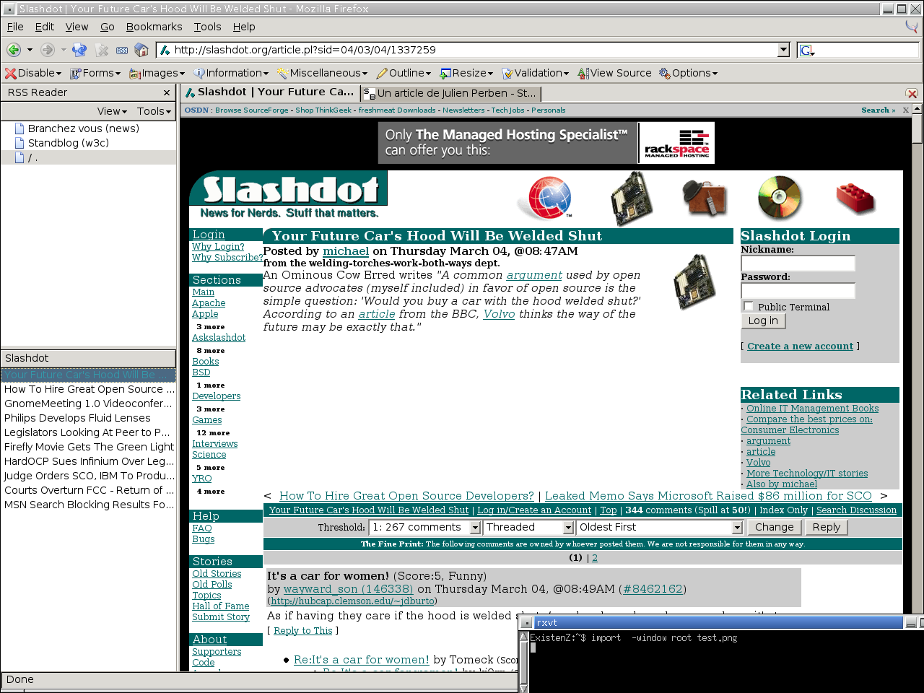Open the Edit menu
Image resolution: width=924 pixels, height=693 pixels.
tap(45, 27)
